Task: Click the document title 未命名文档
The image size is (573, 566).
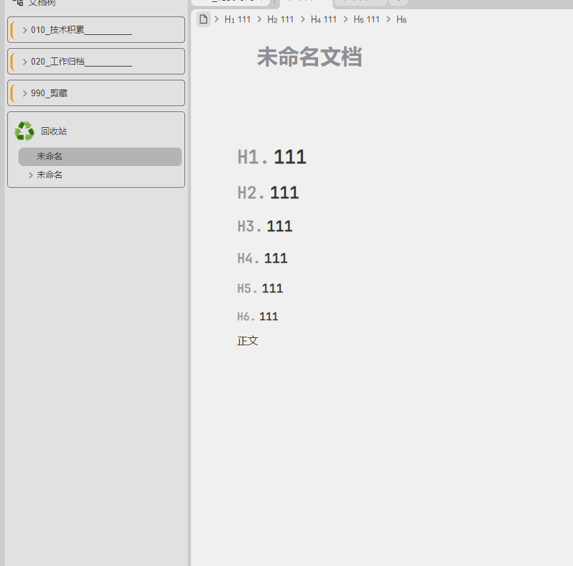Action: tap(310, 58)
